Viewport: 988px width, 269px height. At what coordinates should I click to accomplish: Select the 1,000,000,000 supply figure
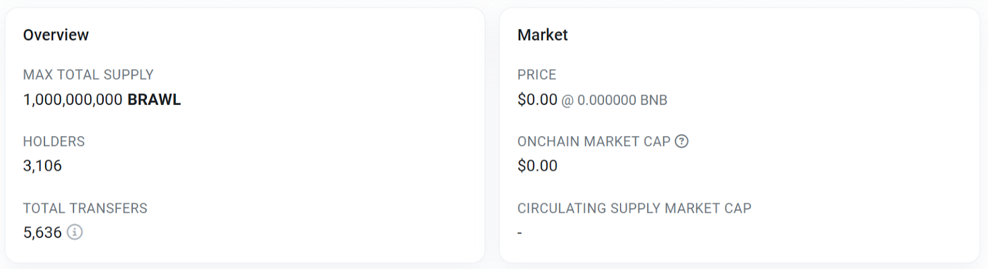(x=72, y=100)
